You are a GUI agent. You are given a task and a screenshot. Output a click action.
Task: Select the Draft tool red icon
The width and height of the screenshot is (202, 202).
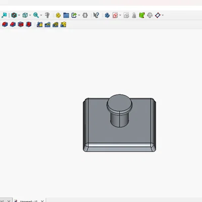point(21,25)
